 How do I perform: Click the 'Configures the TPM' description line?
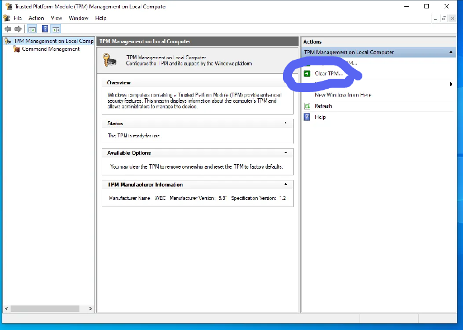pos(189,64)
